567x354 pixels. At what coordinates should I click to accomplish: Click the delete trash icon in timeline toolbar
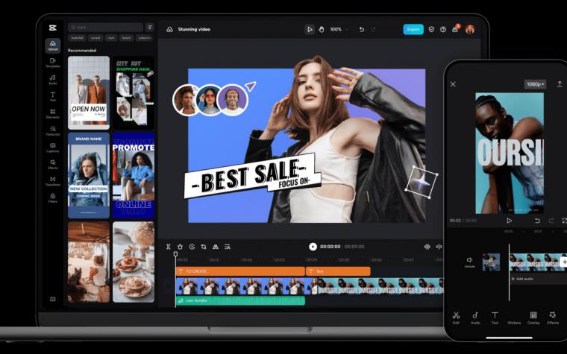pos(180,247)
